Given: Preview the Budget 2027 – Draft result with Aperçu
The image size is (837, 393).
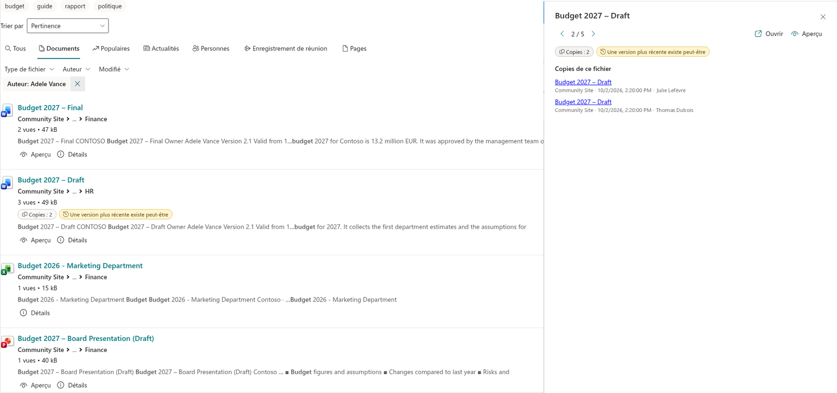Looking at the screenshot, I should 35,240.
